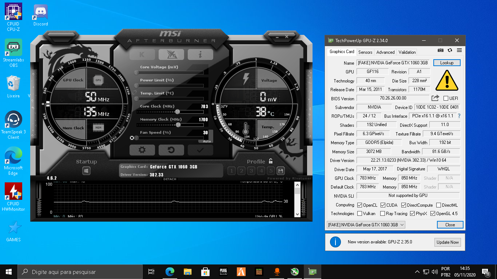Open the GPU-Z hamburger menu
This screenshot has height=279, width=497.
(459, 50)
